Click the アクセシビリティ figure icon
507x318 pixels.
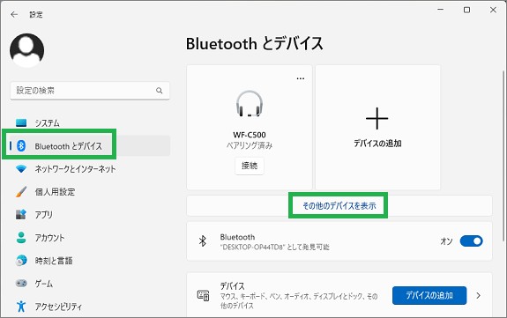[x=21, y=307]
